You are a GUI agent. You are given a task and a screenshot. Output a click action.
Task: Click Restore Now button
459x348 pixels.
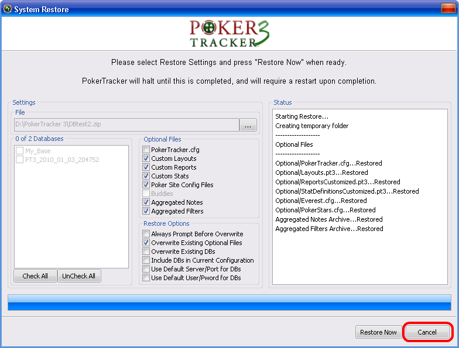tap(378, 332)
